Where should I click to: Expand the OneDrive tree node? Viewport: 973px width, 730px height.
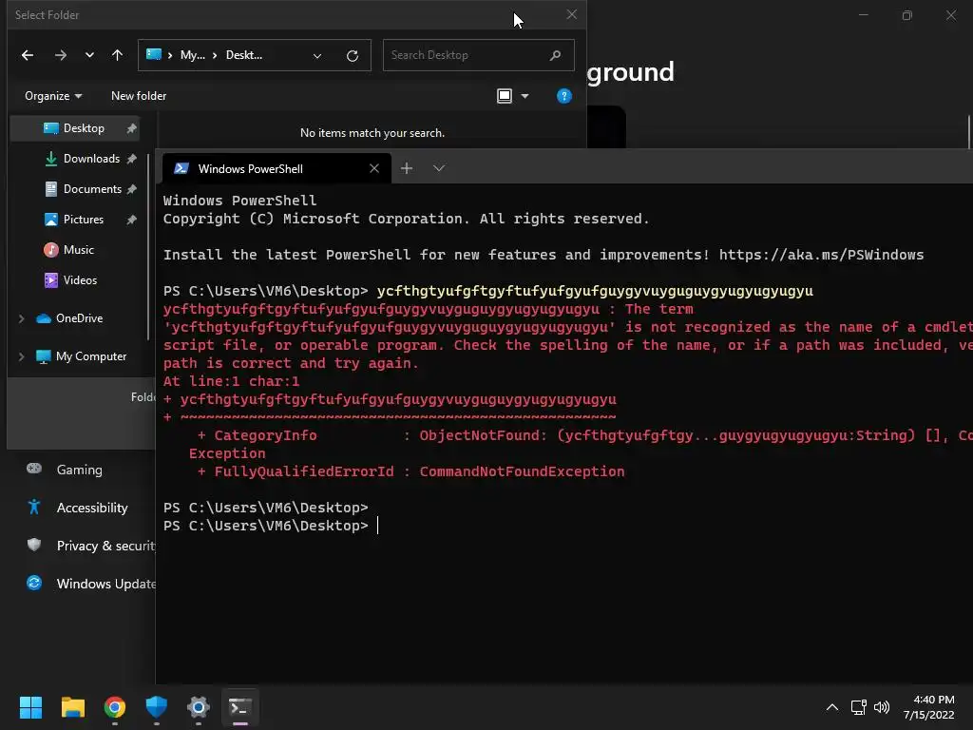coord(22,318)
